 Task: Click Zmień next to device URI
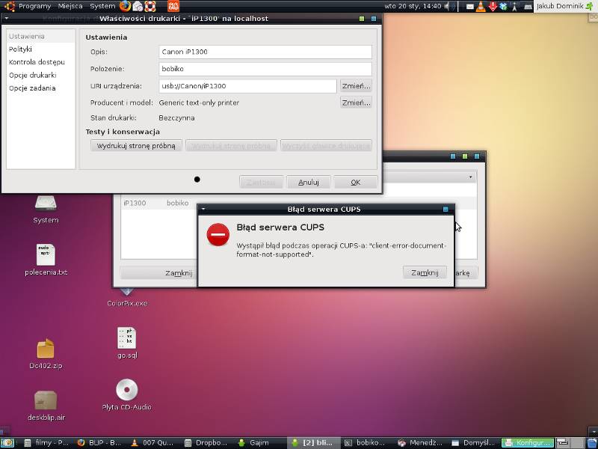click(356, 86)
